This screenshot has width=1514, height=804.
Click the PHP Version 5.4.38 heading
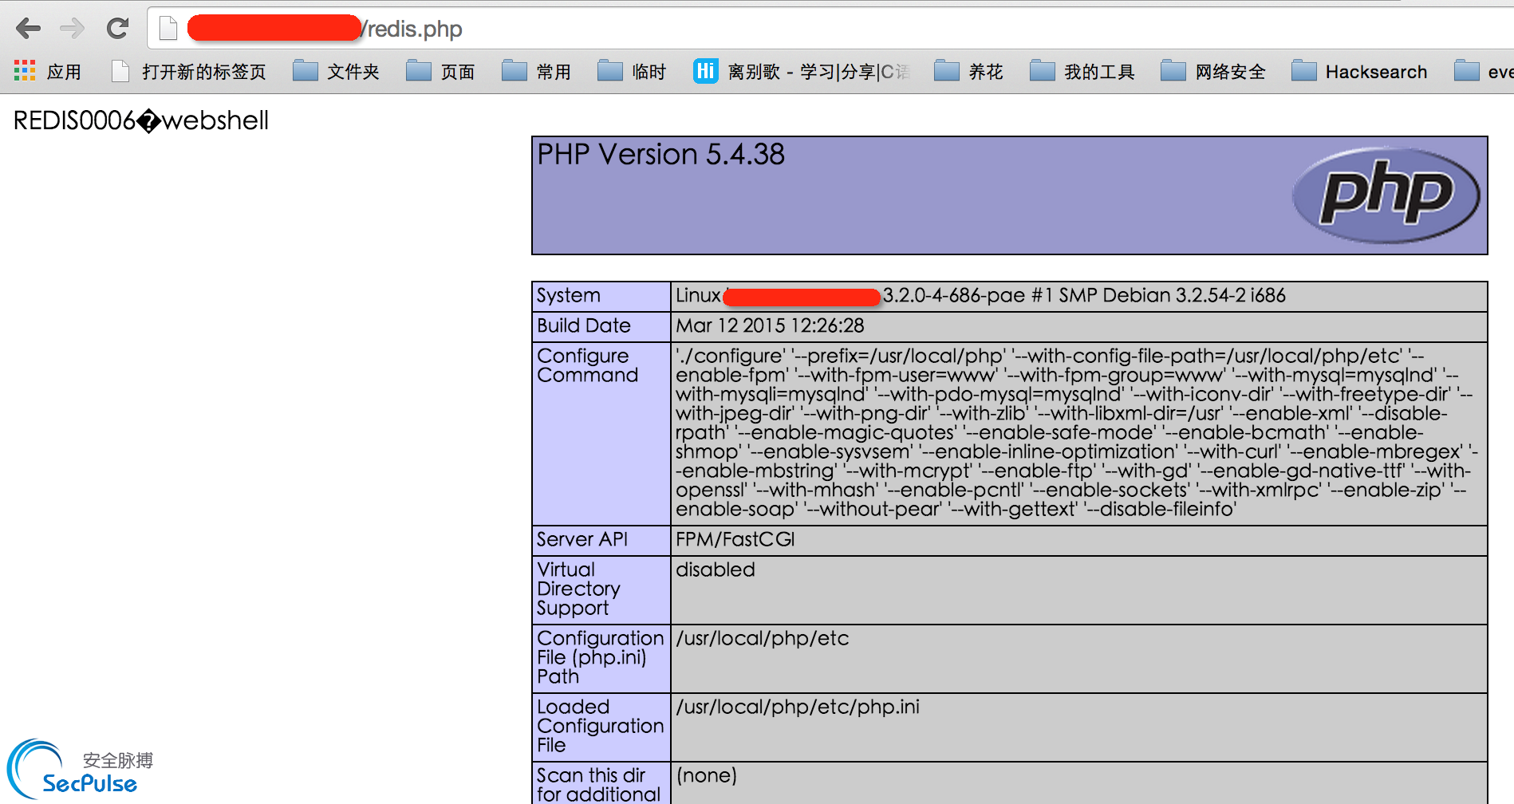(x=660, y=155)
